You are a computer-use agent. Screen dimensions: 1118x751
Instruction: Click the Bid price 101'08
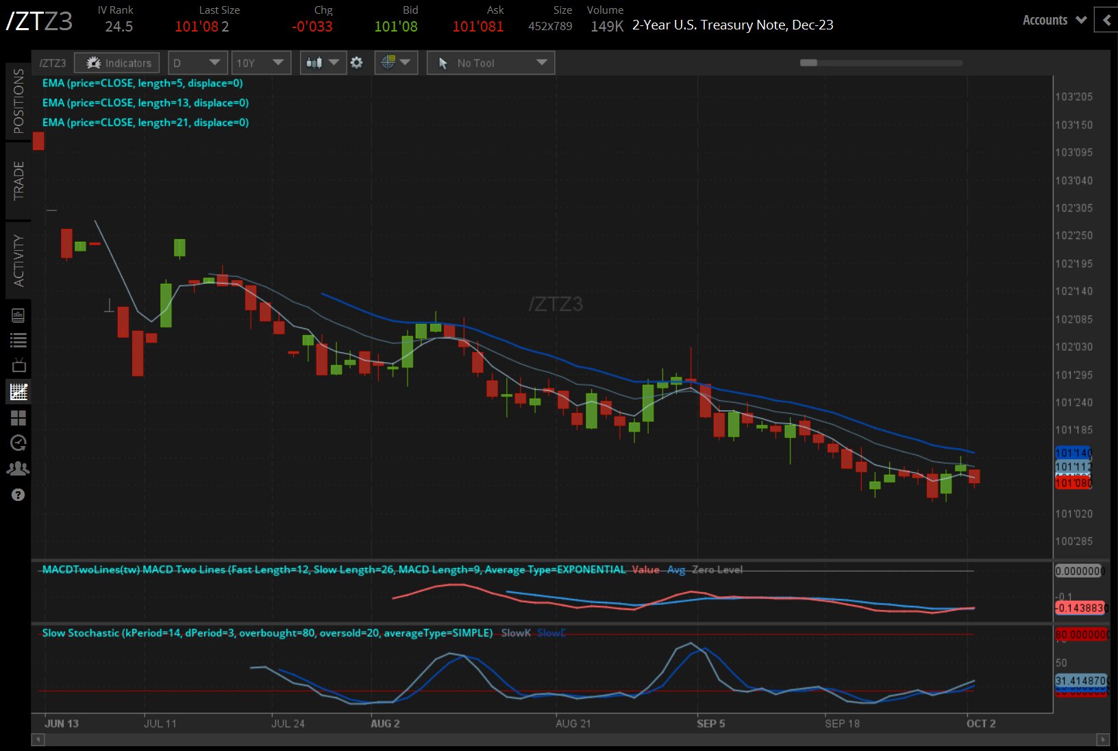click(396, 27)
